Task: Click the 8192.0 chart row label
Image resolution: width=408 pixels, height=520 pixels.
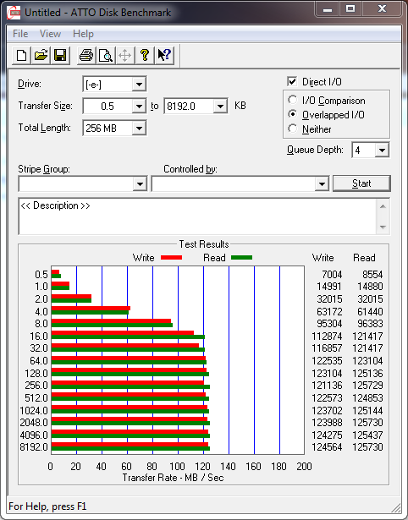Action: coord(34,447)
